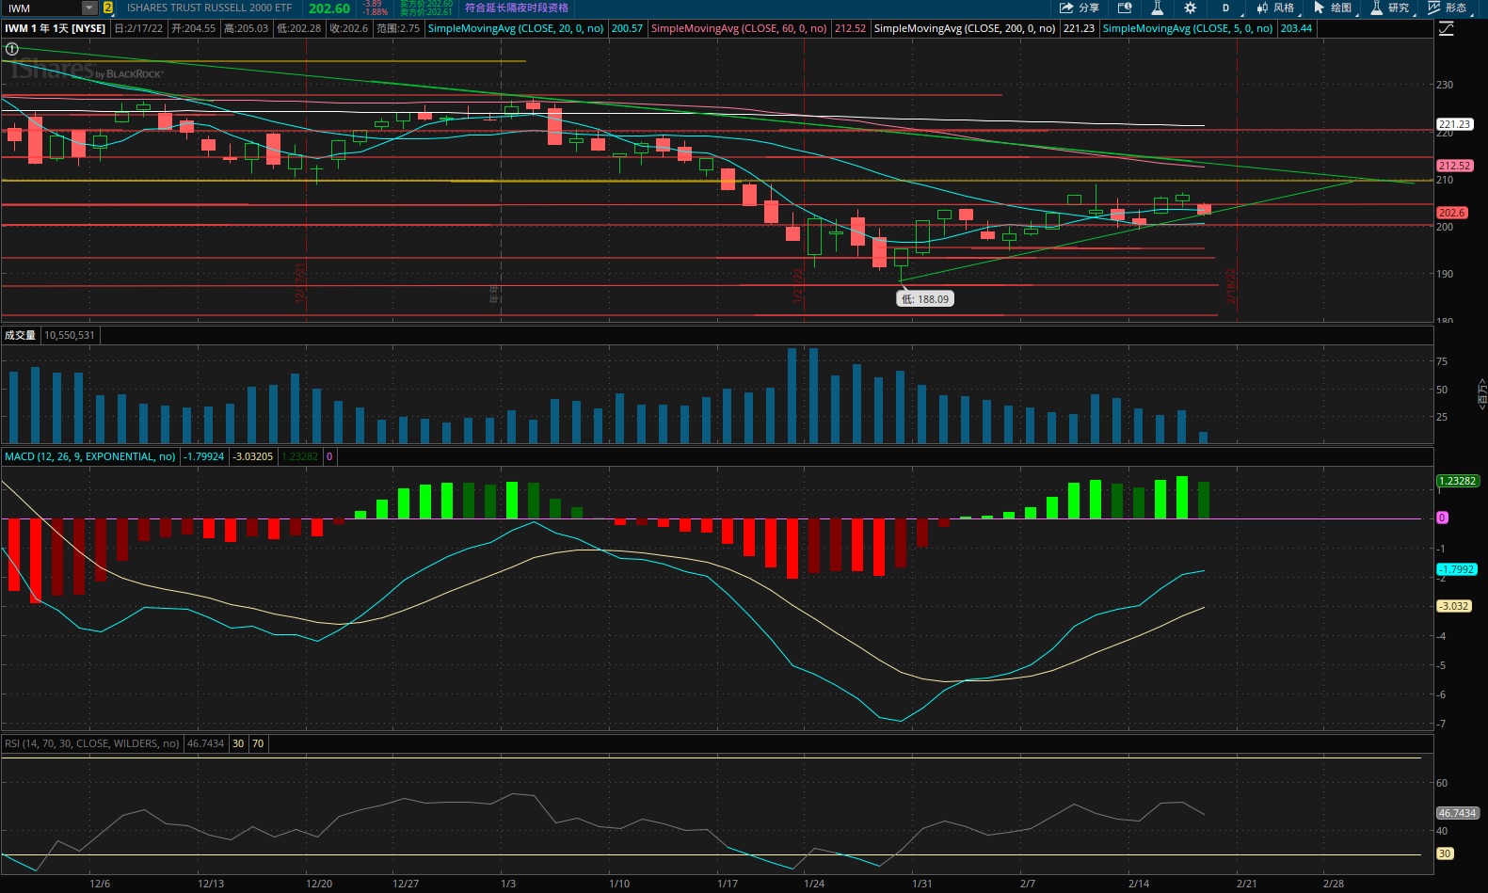The width and height of the screenshot is (1488, 893).
Task: Click the 2/28 date on time axis
Action: (1334, 884)
